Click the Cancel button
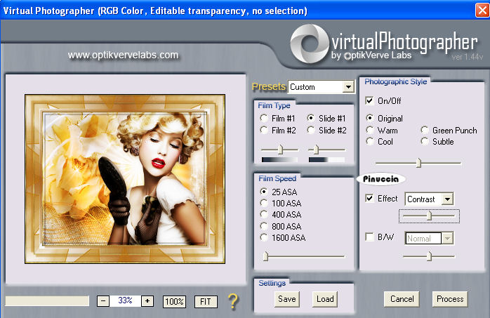The image size is (490, 318). pos(402,299)
